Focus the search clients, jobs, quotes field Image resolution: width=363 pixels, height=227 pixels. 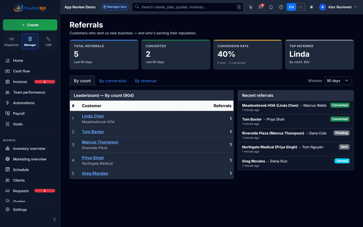(188, 7)
